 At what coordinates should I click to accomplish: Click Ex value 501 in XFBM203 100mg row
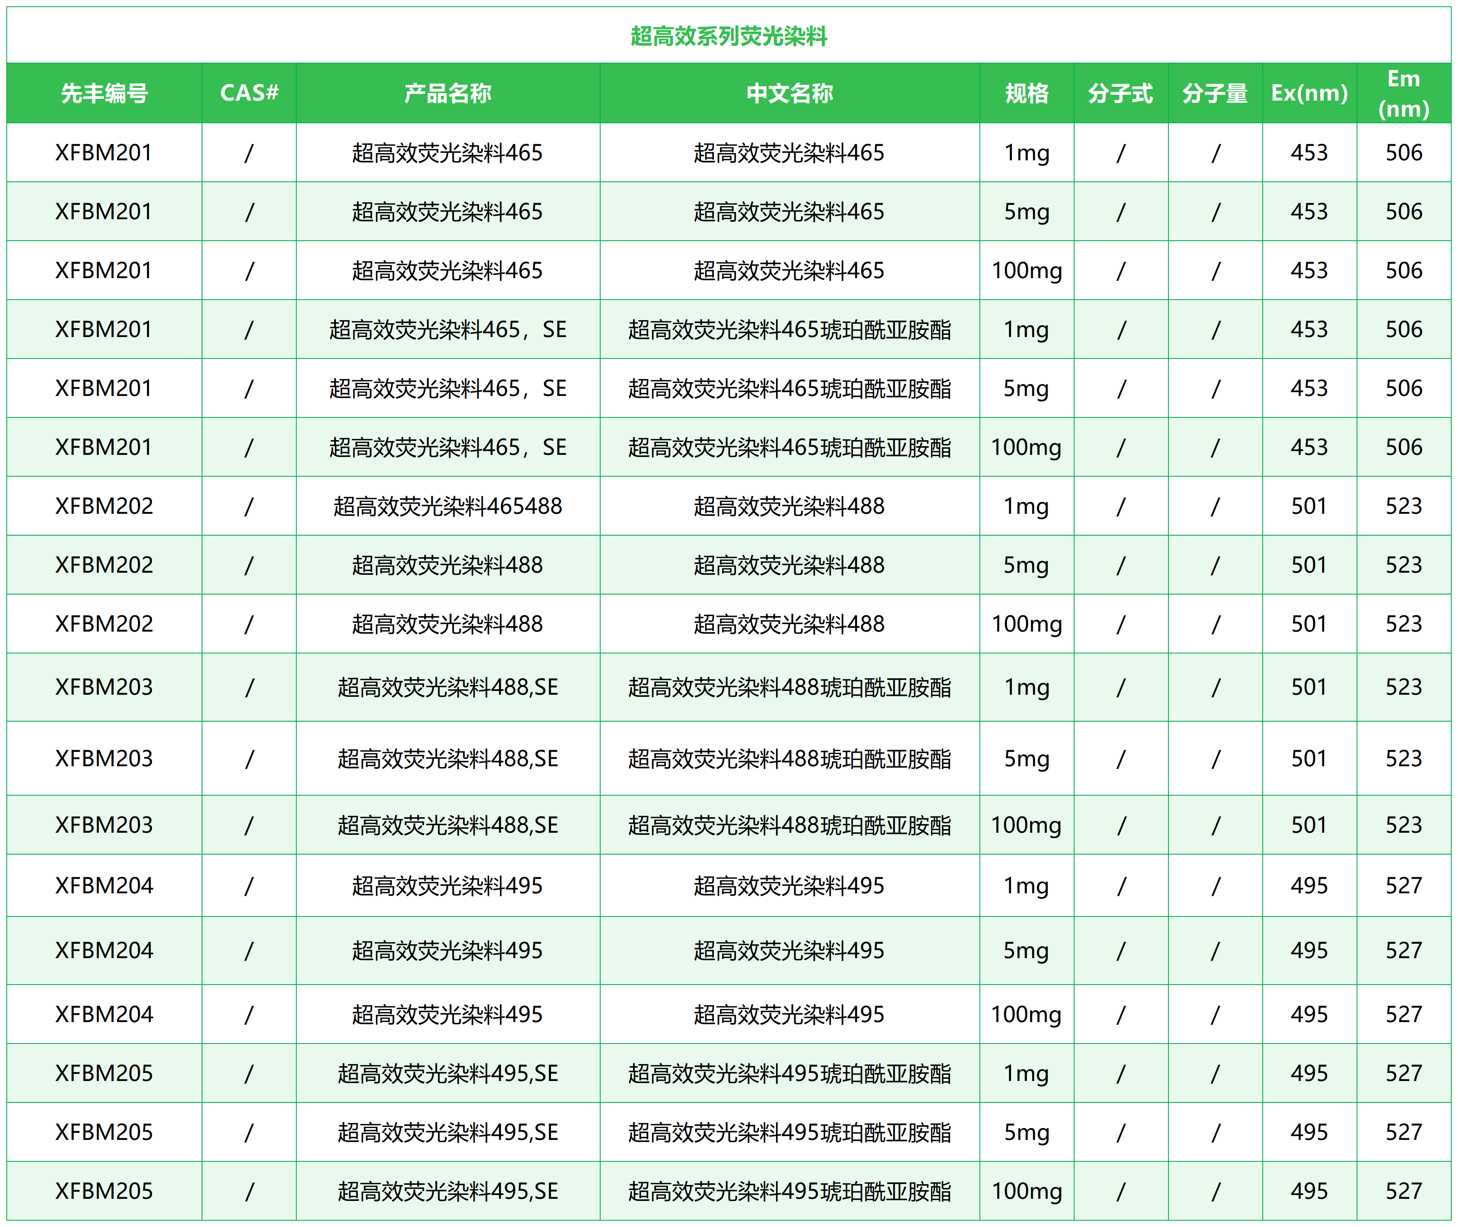[x=1309, y=825]
